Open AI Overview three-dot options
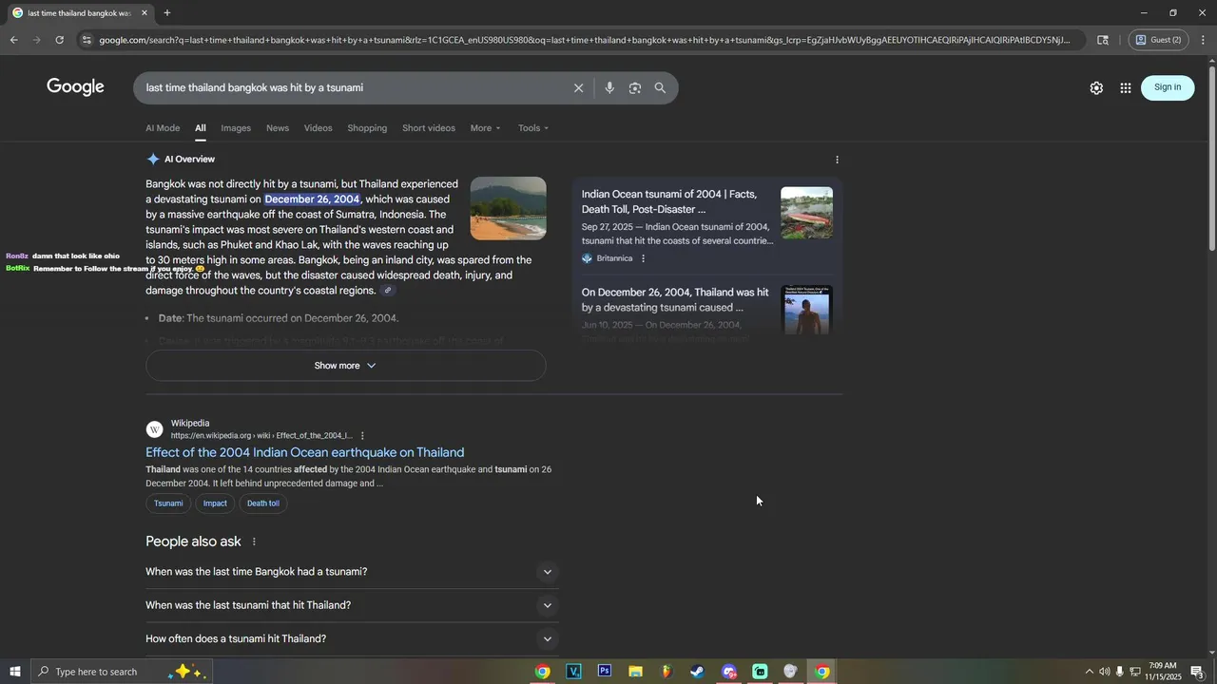1217x684 pixels. coord(837,160)
